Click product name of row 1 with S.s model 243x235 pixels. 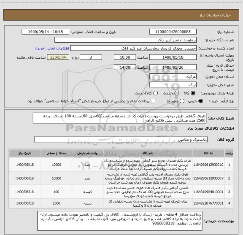[148, 165]
